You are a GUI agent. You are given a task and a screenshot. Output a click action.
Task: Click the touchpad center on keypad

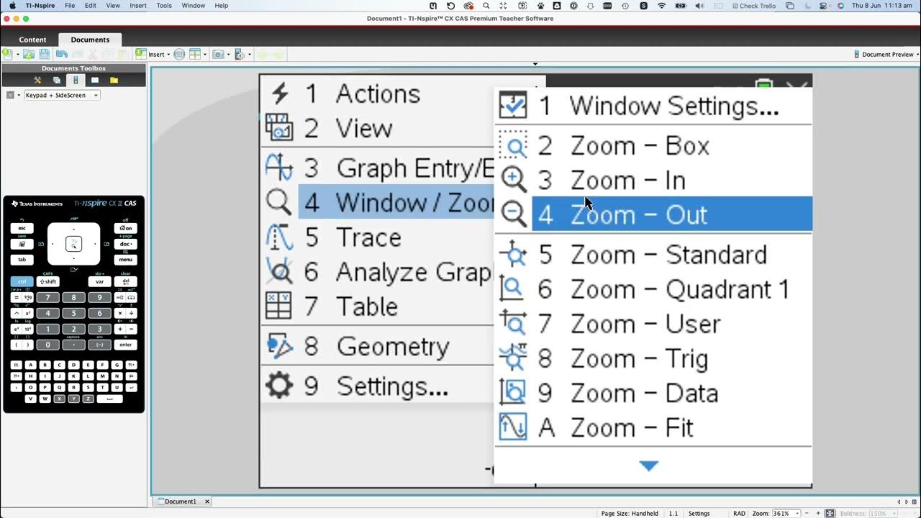click(x=73, y=244)
